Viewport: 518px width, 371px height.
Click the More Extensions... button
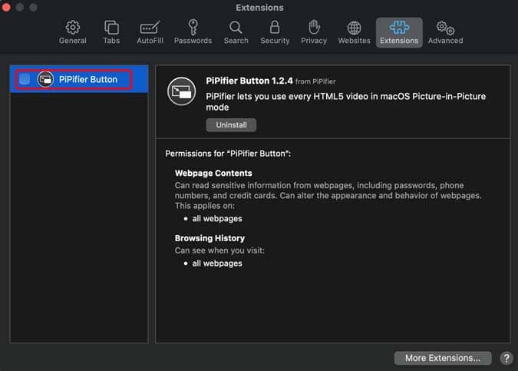point(443,358)
